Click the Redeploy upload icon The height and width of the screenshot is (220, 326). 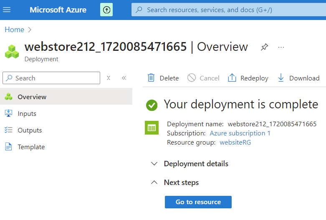click(232, 78)
